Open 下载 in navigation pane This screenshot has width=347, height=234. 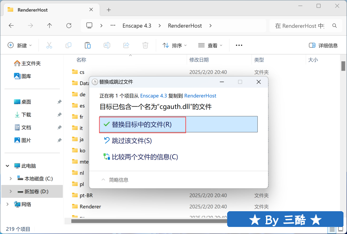(22, 115)
